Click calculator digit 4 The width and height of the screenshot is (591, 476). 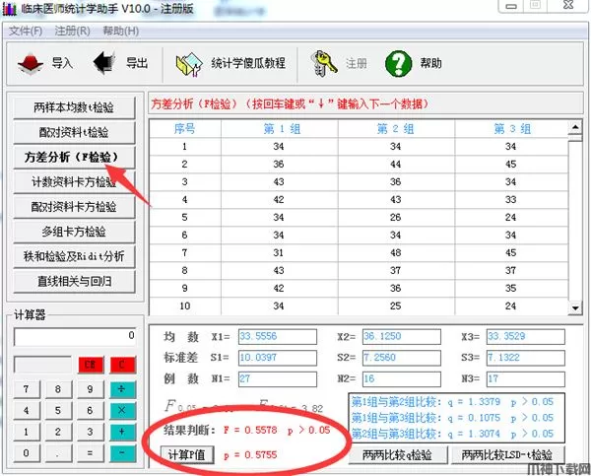tap(27, 411)
